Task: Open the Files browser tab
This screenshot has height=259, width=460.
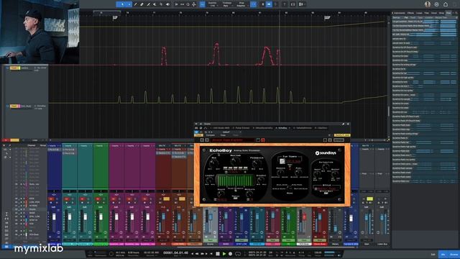Action: 427,13
